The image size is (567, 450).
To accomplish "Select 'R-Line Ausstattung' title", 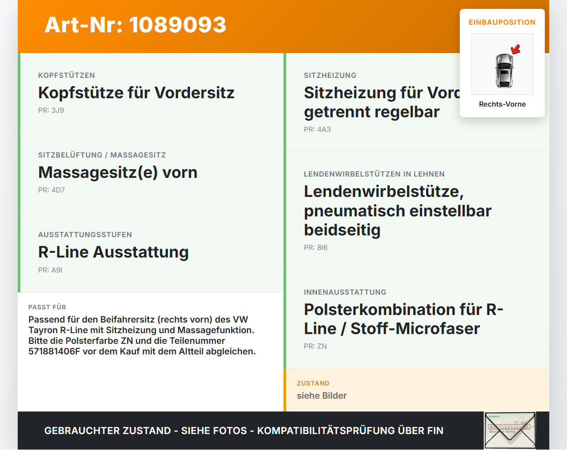I will coord(113,252).
